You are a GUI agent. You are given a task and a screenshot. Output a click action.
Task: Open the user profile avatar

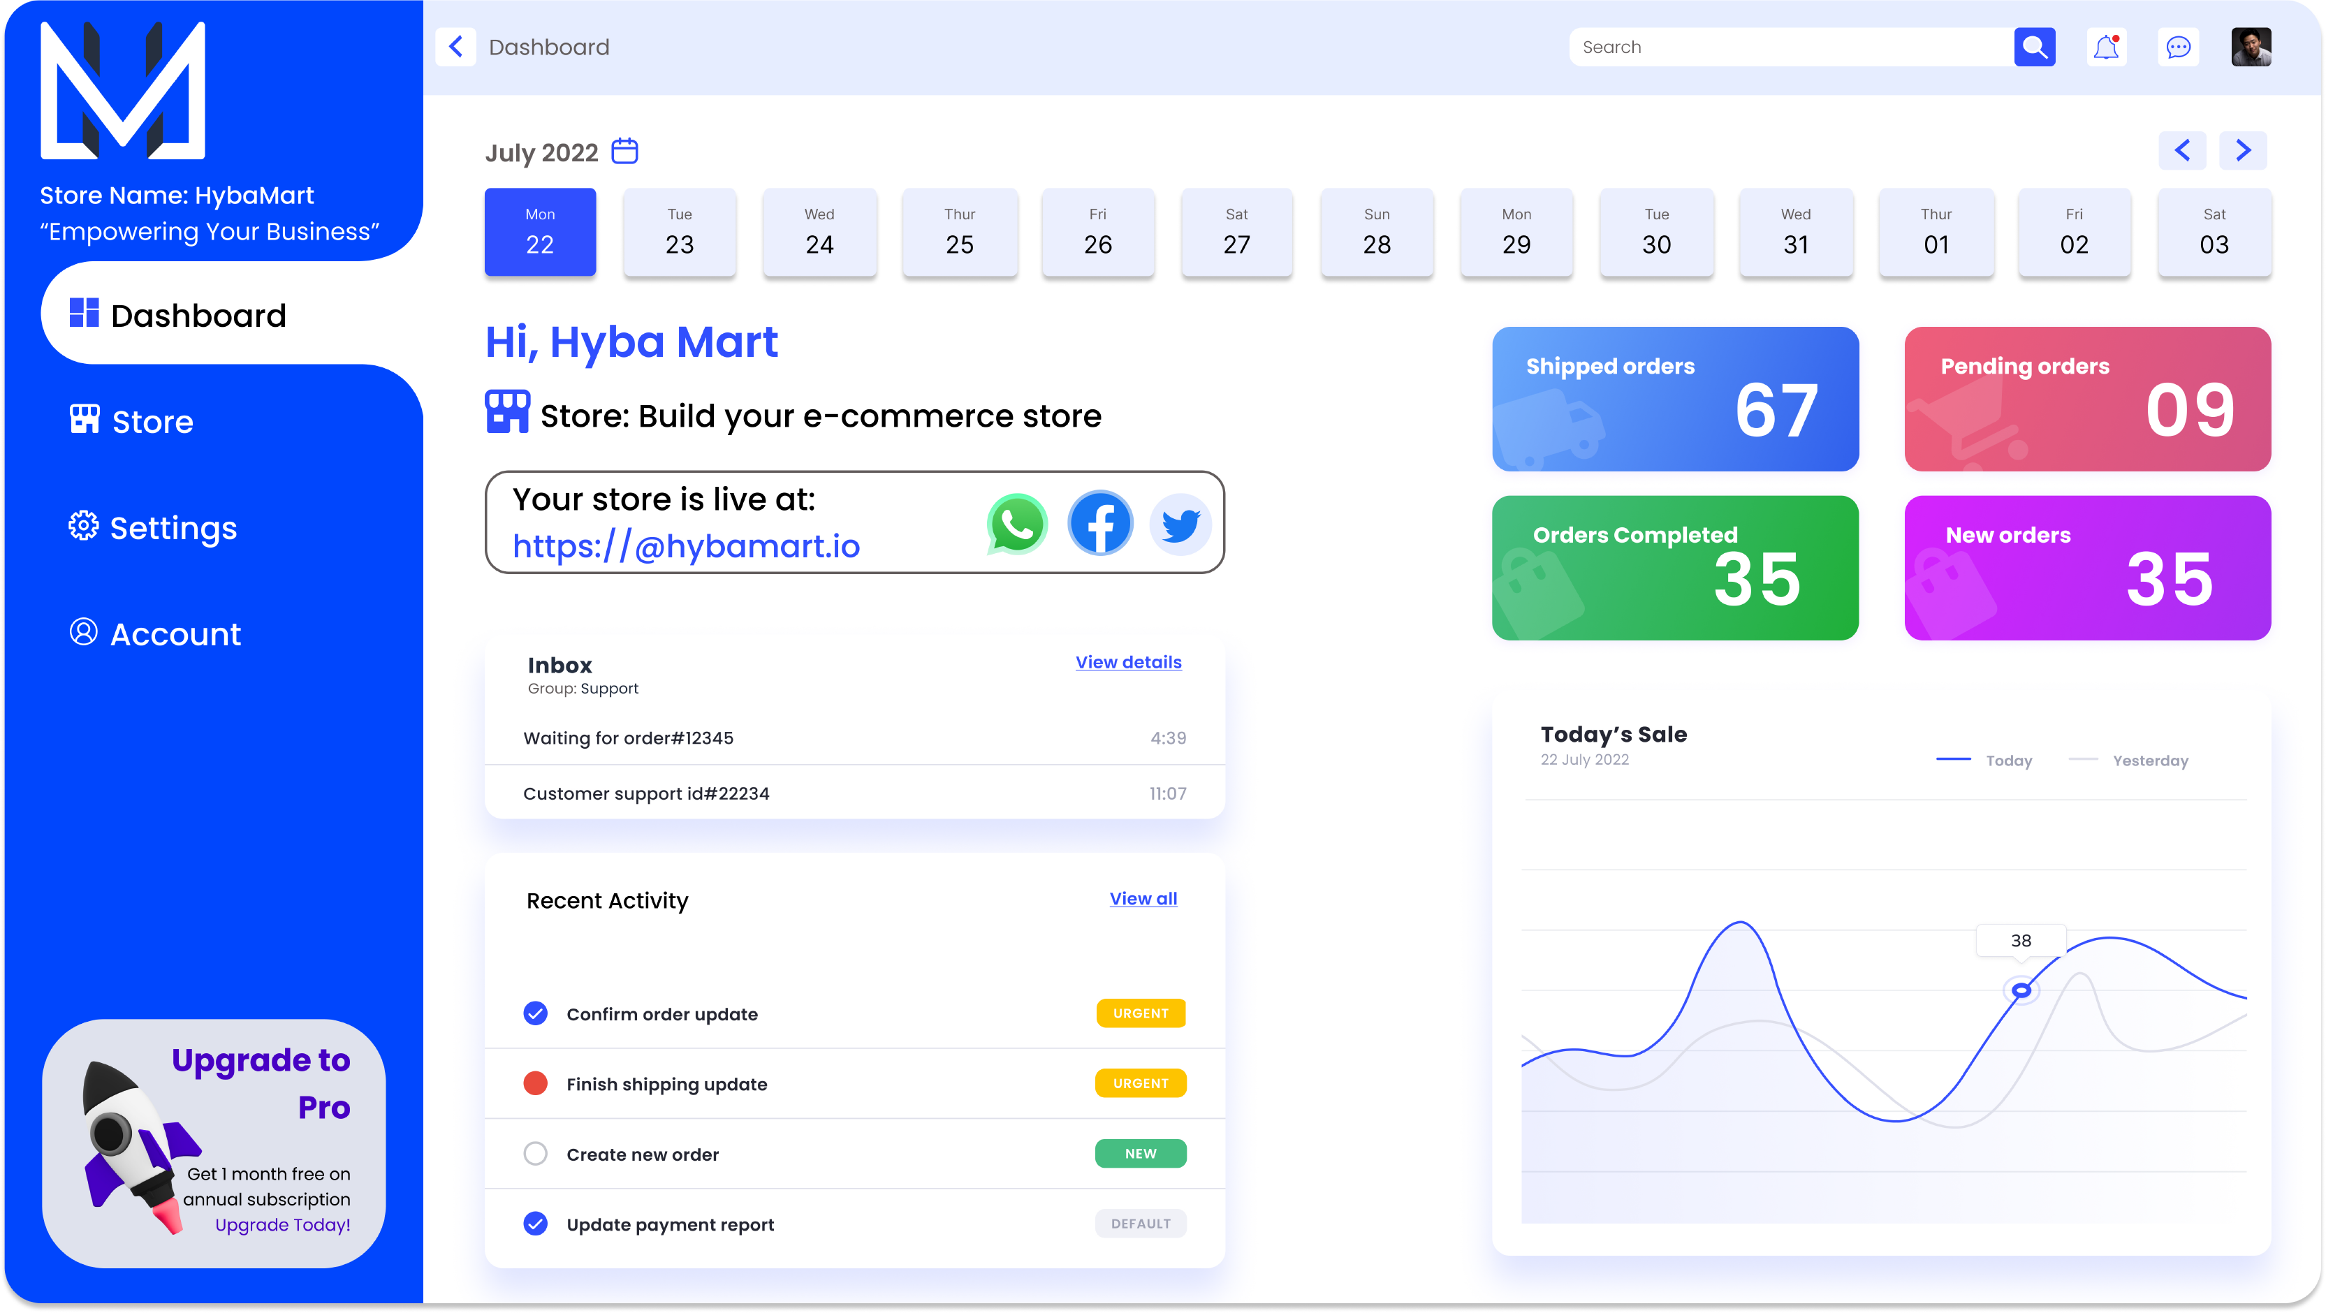[2251, 47]
